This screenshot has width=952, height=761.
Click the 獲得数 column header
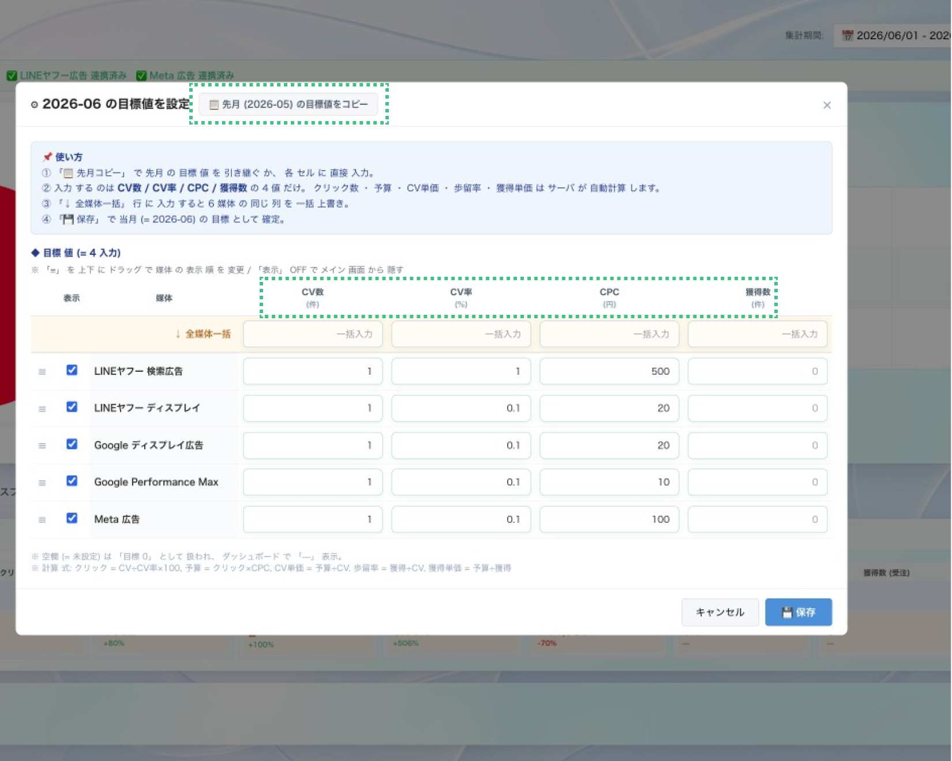point(758,297)
